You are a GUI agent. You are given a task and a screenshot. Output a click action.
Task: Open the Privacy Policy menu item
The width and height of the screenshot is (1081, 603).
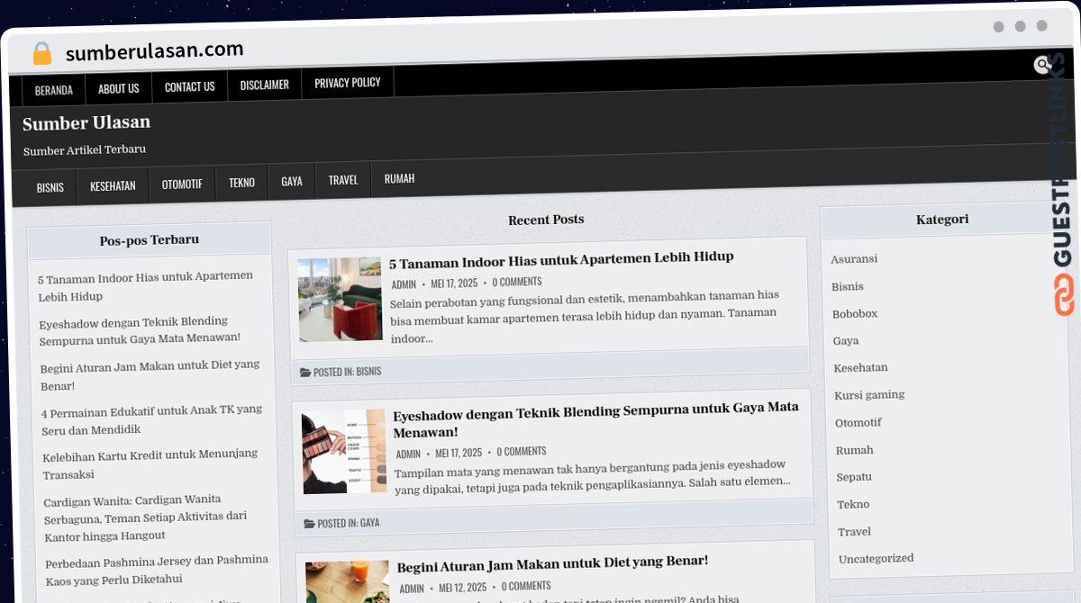point(348,83)
